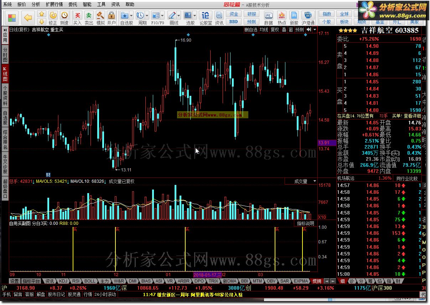Expand the 画线 dropdown arrow
Viewport: 430px width, 305px height.
(179, 16)
